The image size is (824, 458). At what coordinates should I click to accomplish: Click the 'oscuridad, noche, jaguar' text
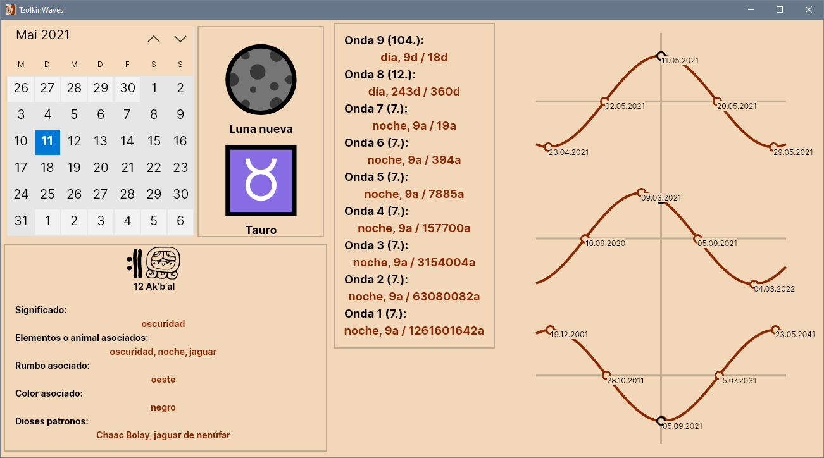tap(163, 351)
